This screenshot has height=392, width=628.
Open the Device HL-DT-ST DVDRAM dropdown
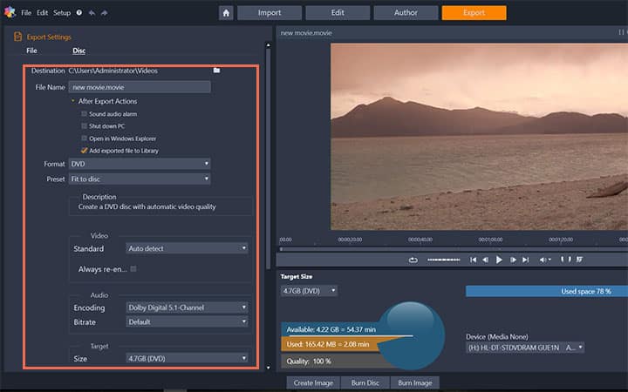coord(525,348)
